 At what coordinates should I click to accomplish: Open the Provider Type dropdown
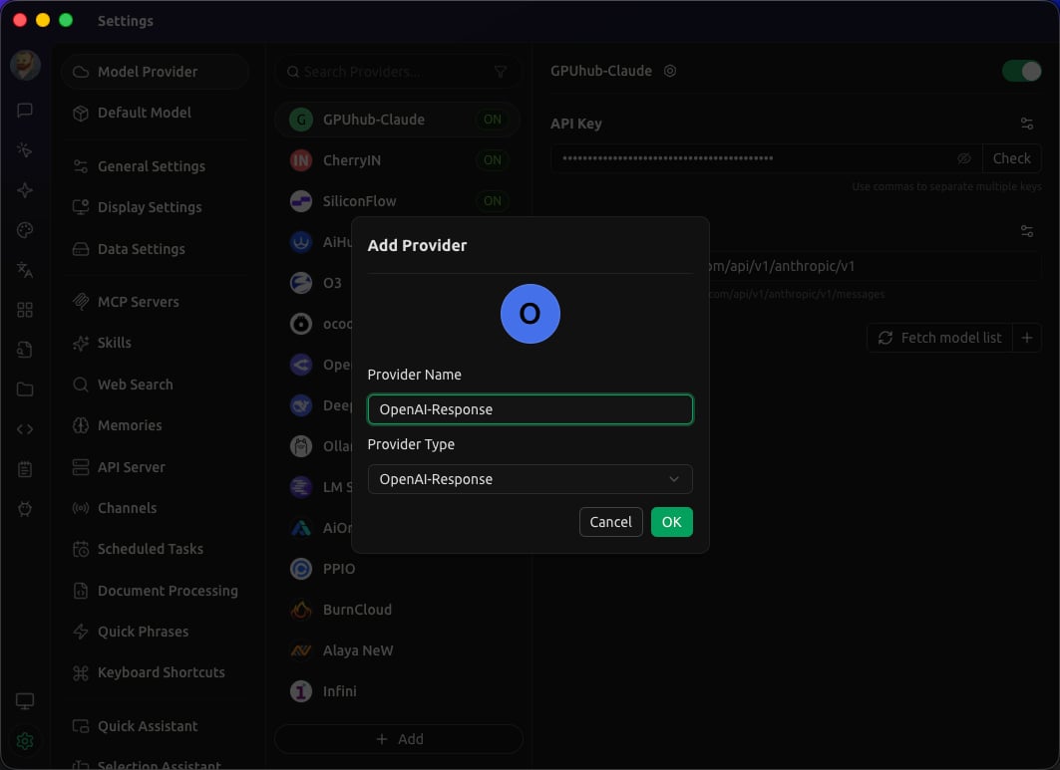(x=530, y=479)
